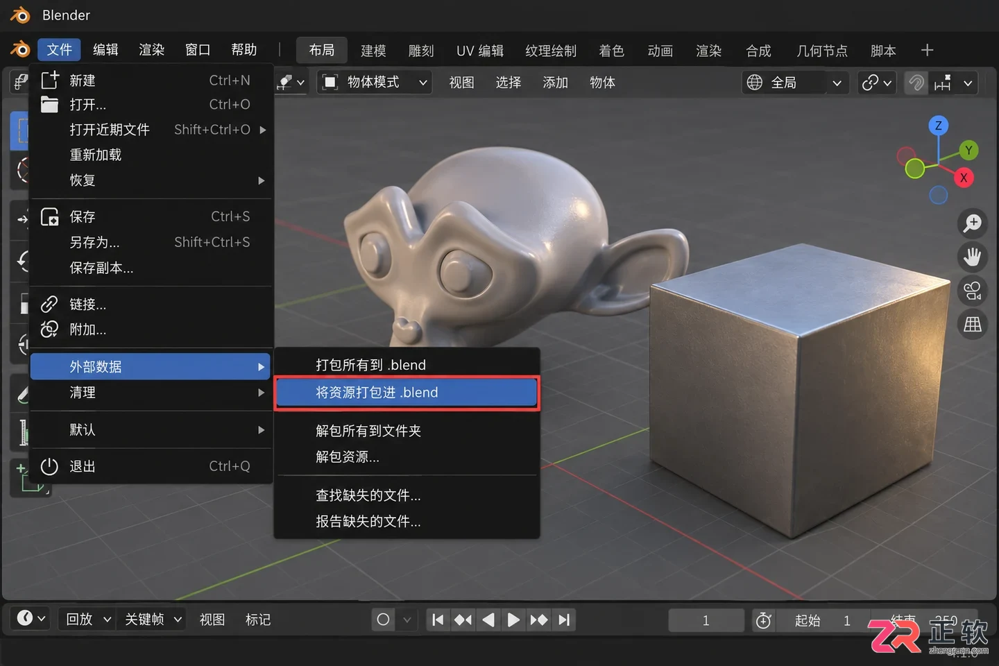The image size is (999, 666).
Task: Open the 编辑 menu
Action: (105, 50)
